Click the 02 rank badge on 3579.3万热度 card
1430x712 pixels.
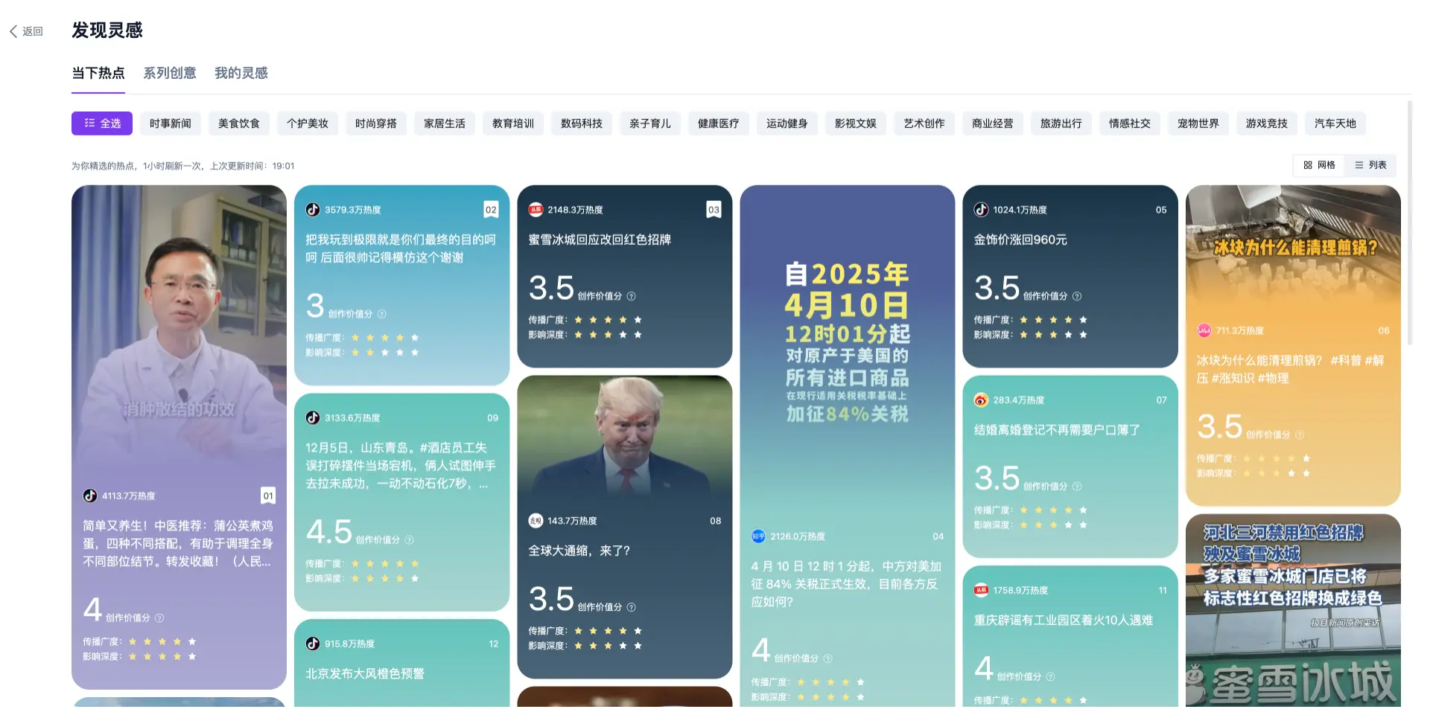click(x=491, y=210)
